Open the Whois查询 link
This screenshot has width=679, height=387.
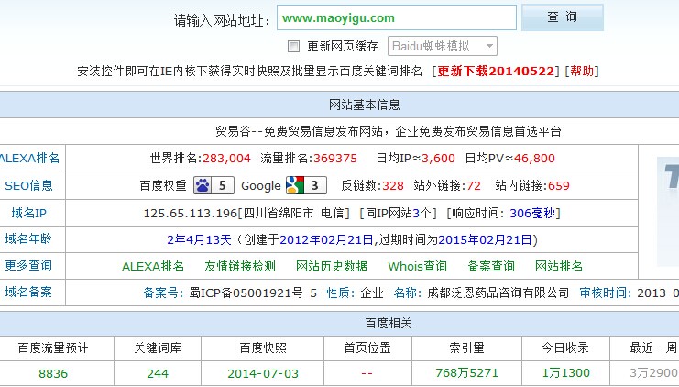(418, 266)
